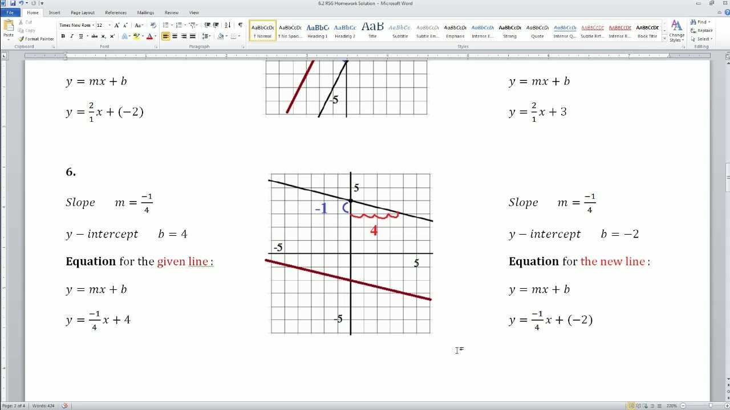Click the text highlight color button
Viewport: 730px width, 410px height.
tap(137, 36)
